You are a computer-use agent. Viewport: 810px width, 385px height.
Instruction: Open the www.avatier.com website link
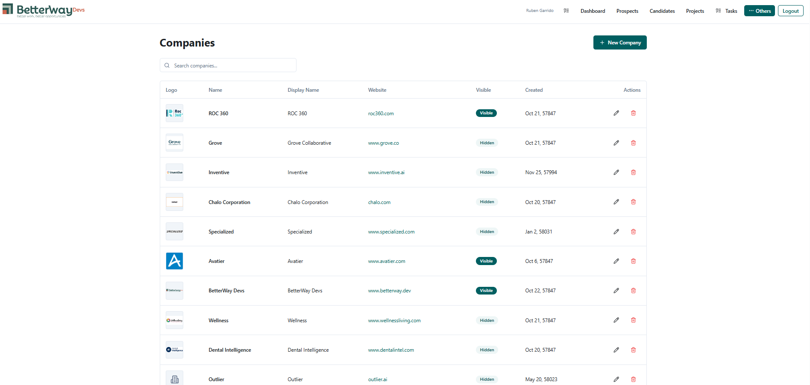387,261
